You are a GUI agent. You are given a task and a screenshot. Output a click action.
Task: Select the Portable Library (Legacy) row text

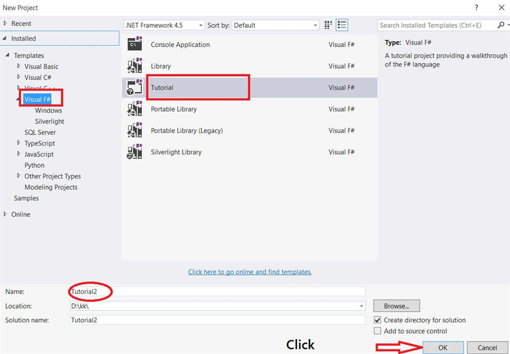tap(187, 130)
